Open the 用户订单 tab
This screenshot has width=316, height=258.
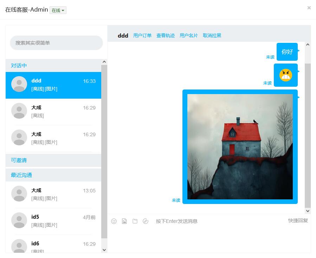142,35
